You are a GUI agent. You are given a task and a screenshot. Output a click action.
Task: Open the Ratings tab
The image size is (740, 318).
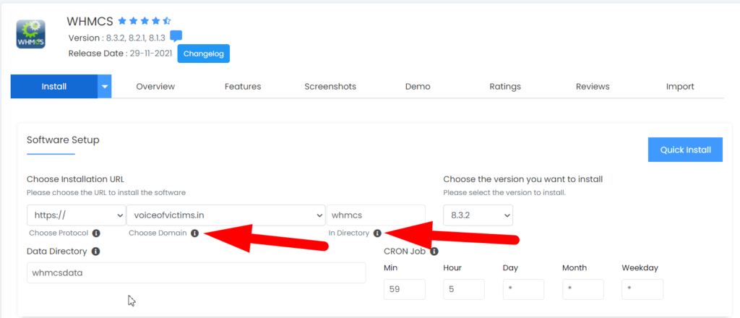[x=505, y=86]
